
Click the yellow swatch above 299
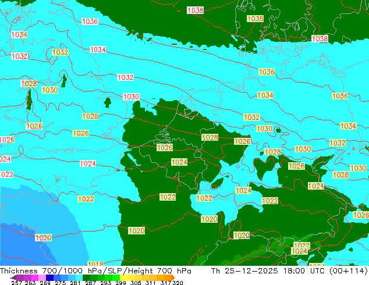click(x=123, y=277)
